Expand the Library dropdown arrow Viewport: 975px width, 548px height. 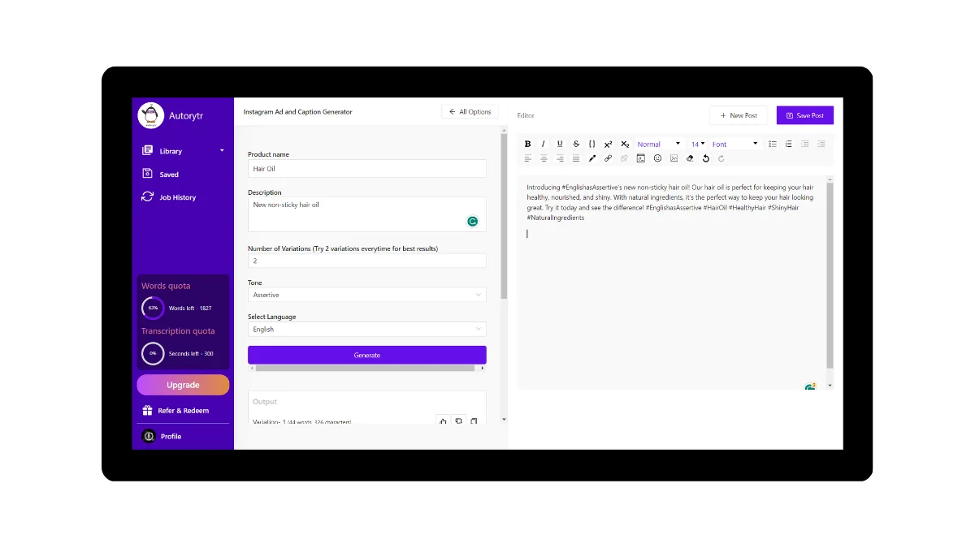point(222,151)
